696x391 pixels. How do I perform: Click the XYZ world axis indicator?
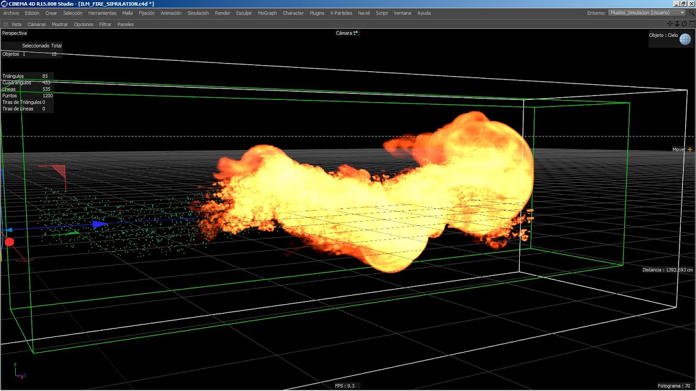pos(20,372)
